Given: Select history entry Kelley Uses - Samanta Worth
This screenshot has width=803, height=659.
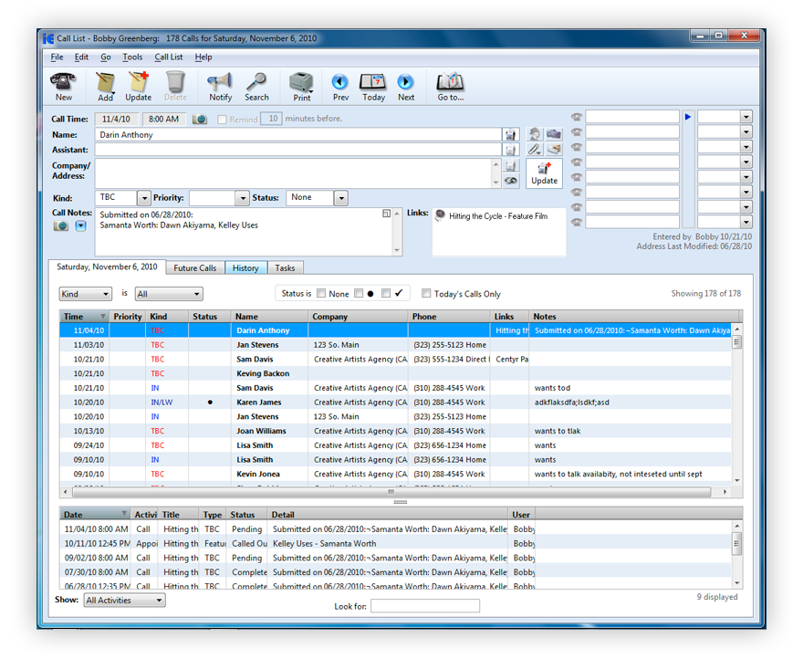Looking at the screenshot, I should (x=395, y=543).
